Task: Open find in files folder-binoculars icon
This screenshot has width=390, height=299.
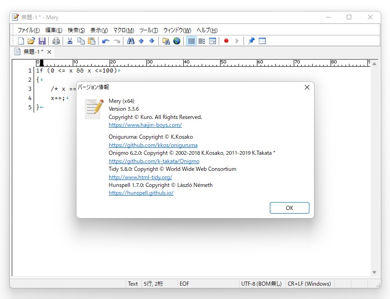Action: (x=166, y=41)
